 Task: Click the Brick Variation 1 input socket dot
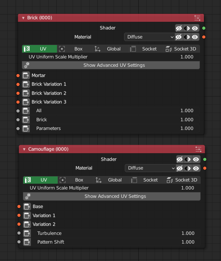point(18,84)
